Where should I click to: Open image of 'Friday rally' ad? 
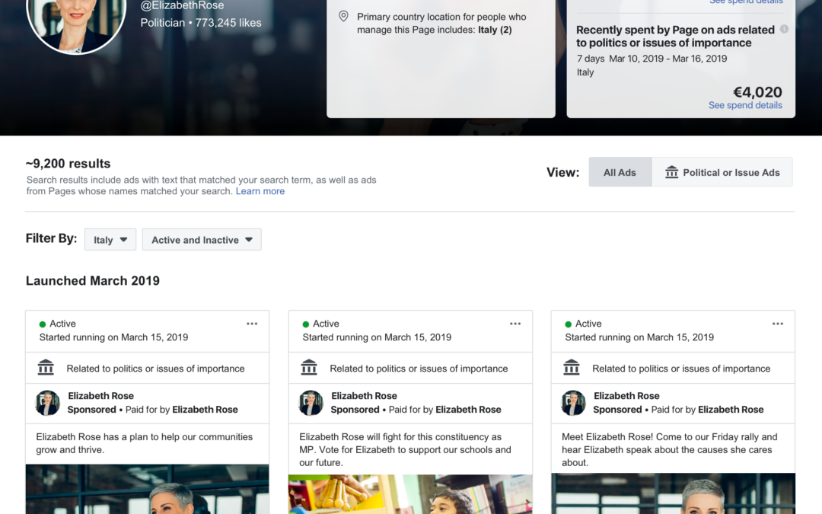[673, 493]
